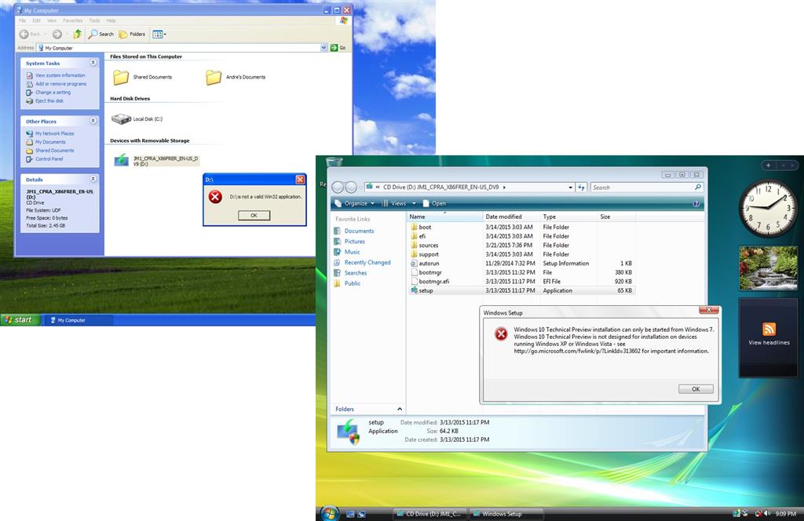Click the Open command in Vista toolbar
The image size is (804, 521).
434,203
